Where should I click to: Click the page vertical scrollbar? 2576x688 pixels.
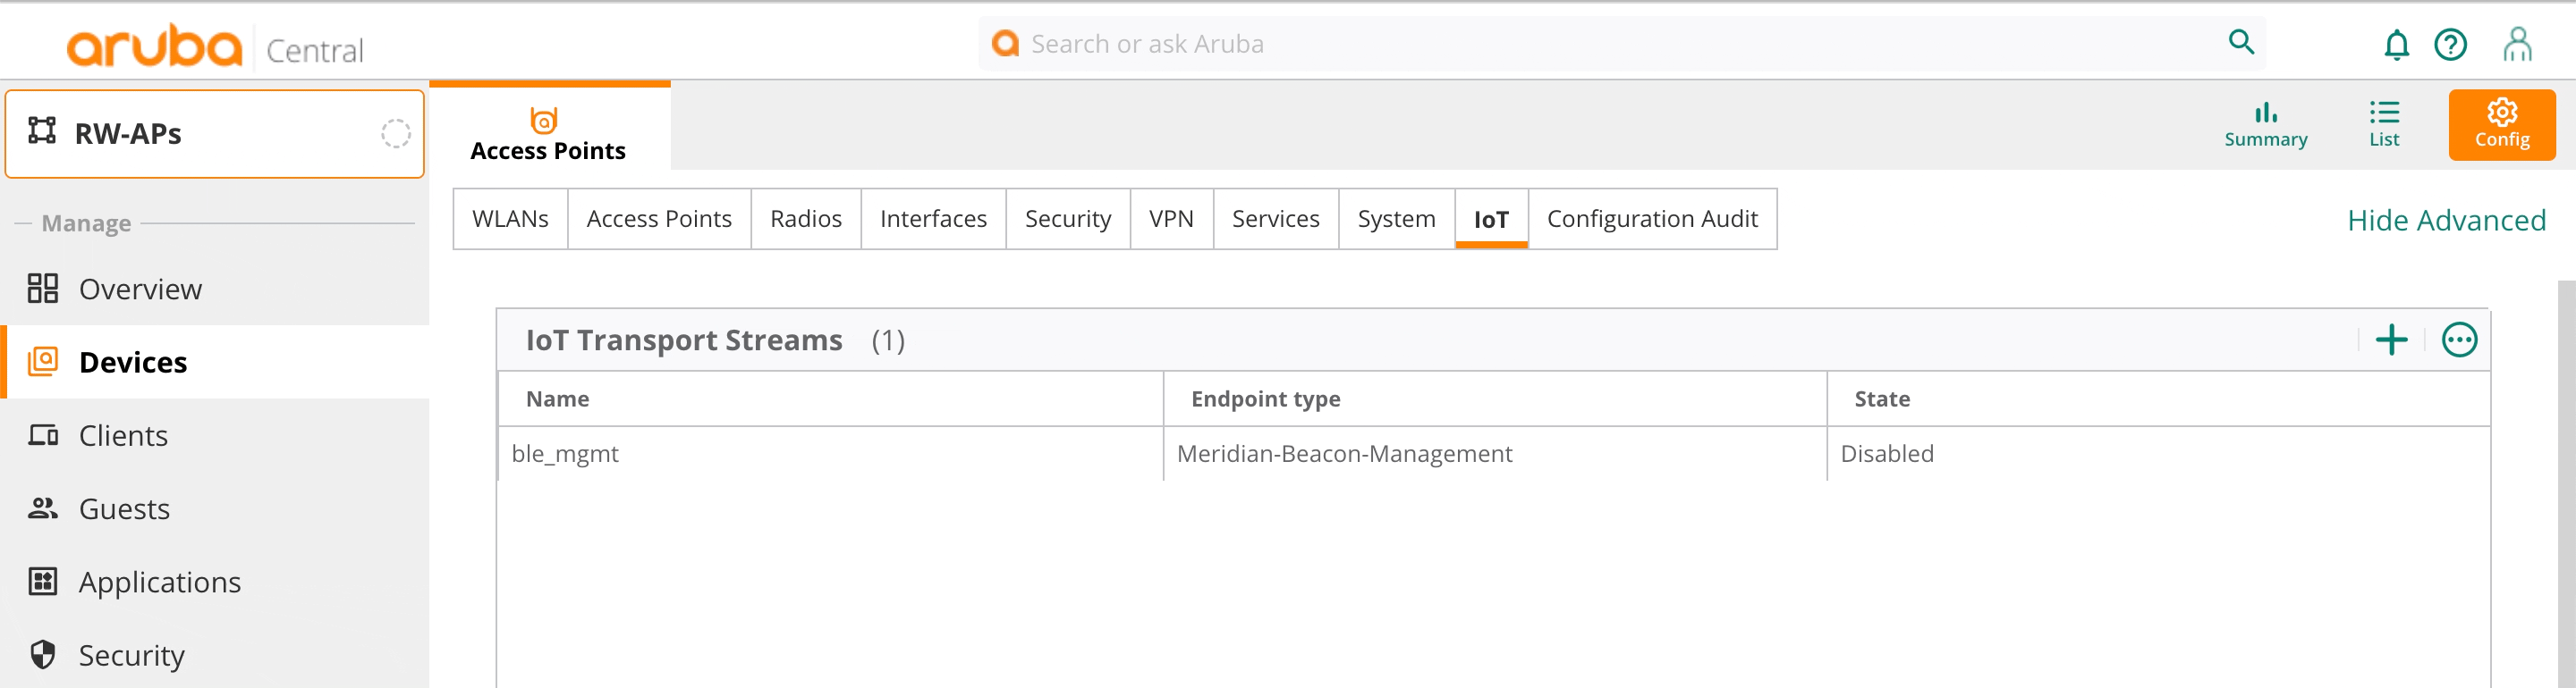[2566, 484]
